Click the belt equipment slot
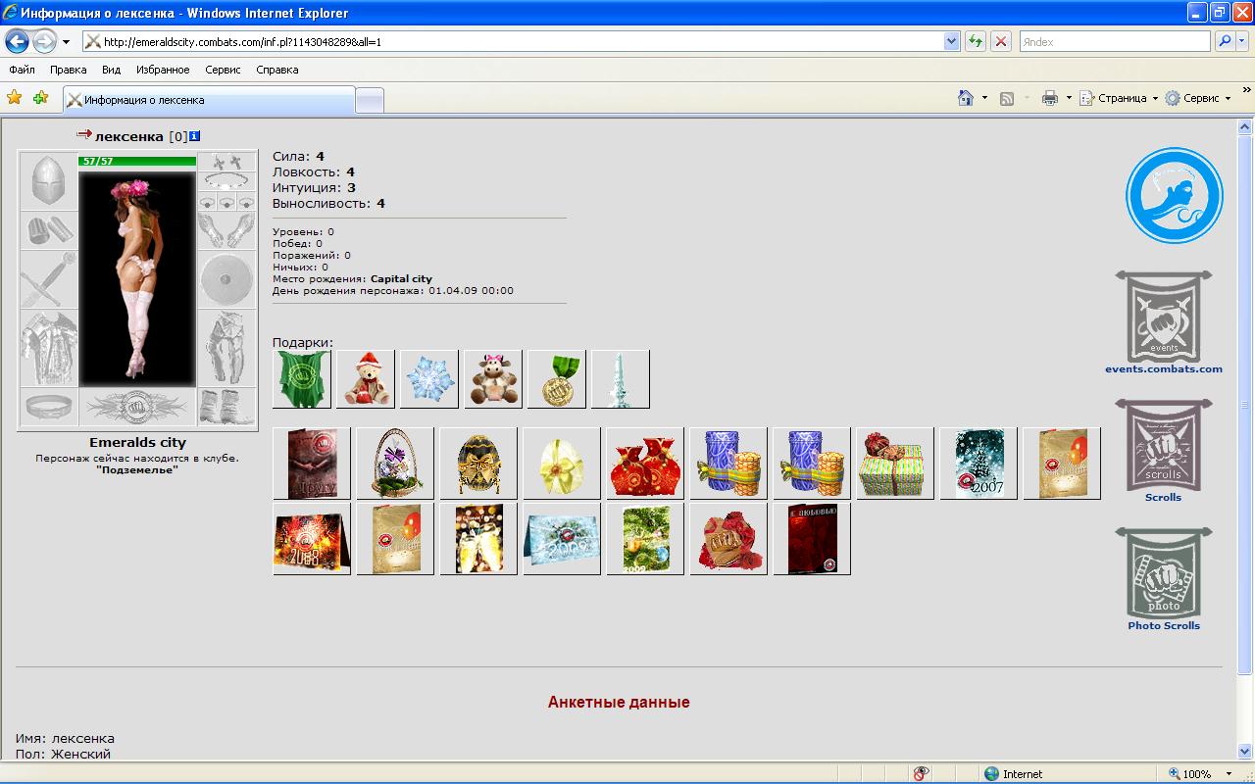The image size is (1255, 784). (48, 407)
